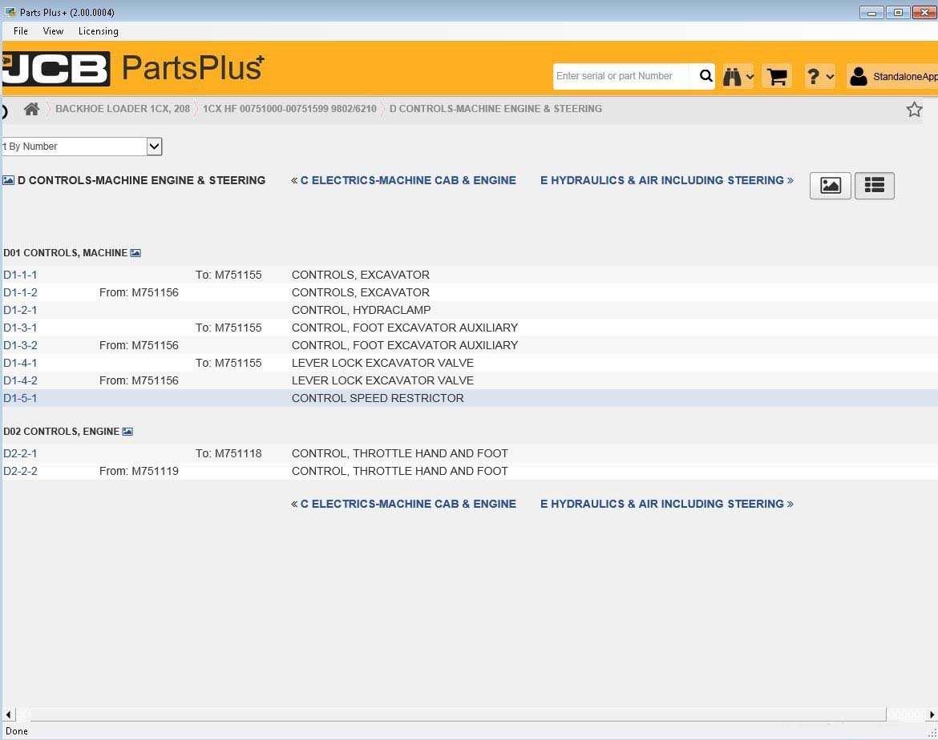938x740 pixels.
Task: Click the horizontal scrollbar right arrow
Action: point(932,714)
